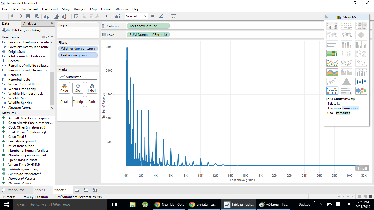Image resolution: width=374 pixels, height=210 pixels.
Task: Choose the Gantt chart in Show Me
Action: (332, 91)
